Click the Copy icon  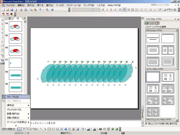[x=31, y=10]
